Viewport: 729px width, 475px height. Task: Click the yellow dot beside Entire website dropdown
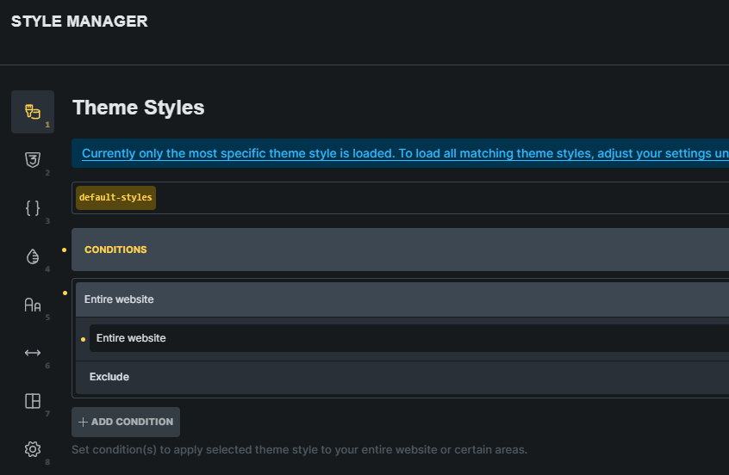[65, 293]
